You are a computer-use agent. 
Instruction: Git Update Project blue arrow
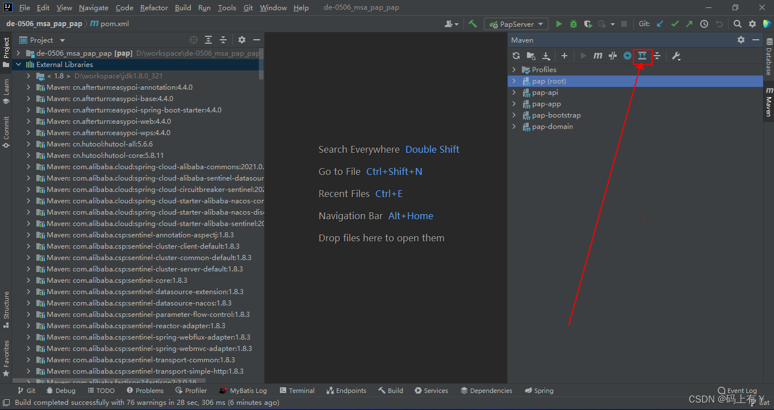click(x=660, y=24)
